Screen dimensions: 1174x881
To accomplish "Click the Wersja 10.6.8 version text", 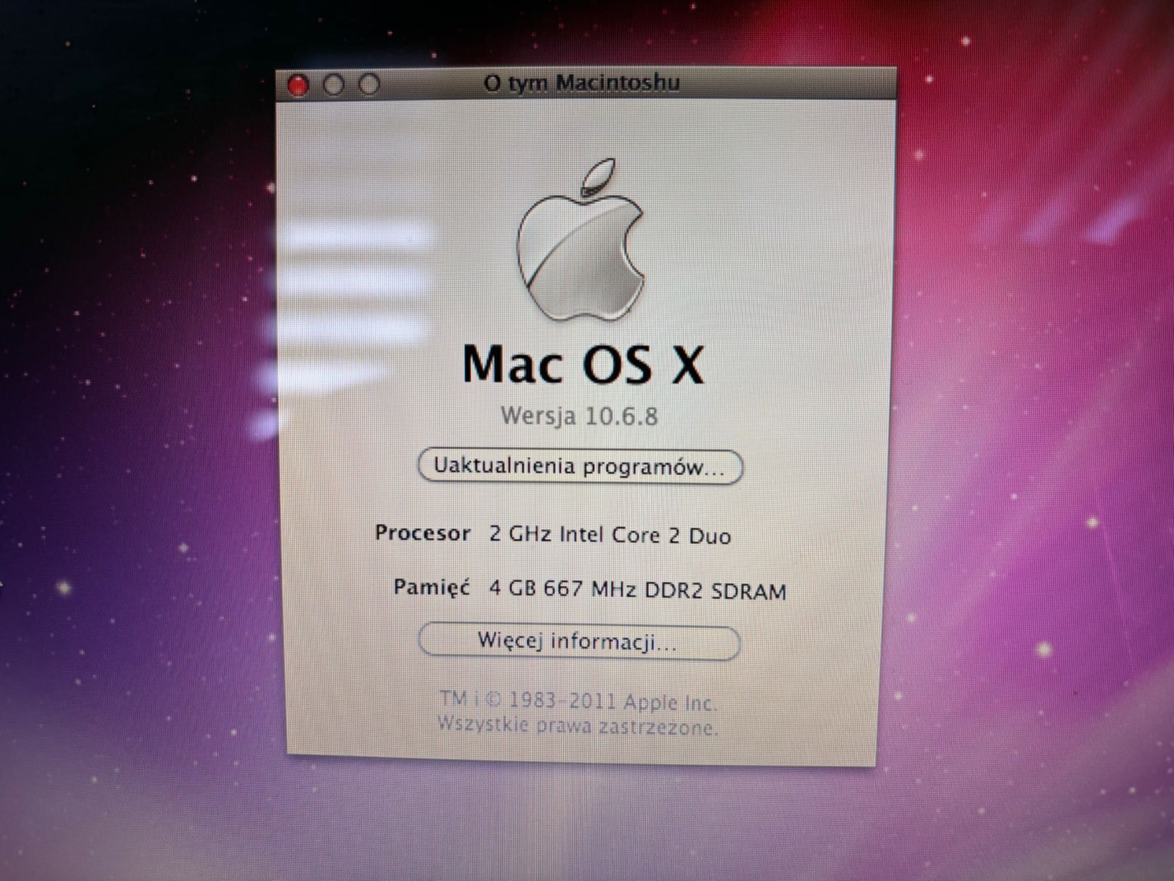I will pyautogui.click(x=579, y=416).
